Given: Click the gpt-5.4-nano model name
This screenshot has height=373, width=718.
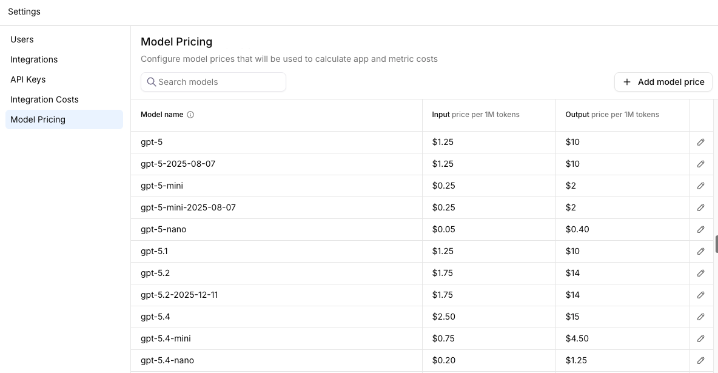Looking at the screenshot, I should tap(167, 361).
